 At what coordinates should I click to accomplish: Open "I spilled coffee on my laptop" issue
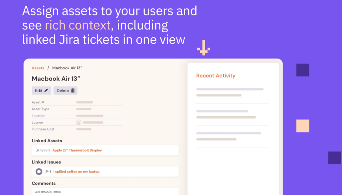pos(77,172)
